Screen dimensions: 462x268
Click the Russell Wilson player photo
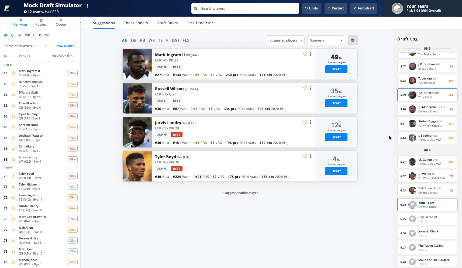click(x=137, y=98)
